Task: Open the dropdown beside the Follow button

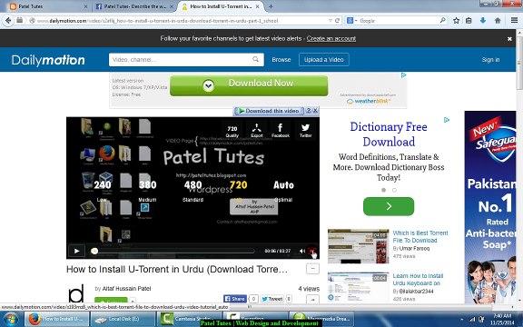Action: (133, 300)
